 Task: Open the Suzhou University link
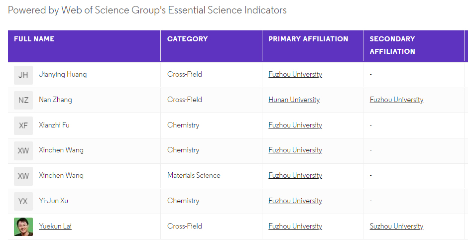tap(396, 226)
